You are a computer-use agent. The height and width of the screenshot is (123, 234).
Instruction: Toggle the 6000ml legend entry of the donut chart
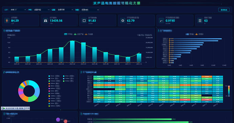point(54,88)
